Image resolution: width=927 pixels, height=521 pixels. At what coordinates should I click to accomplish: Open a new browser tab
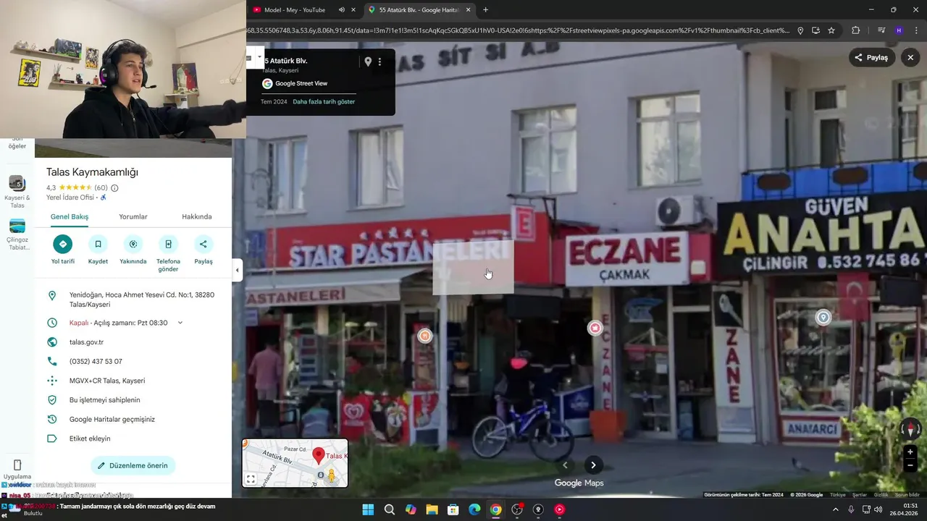tap(485, 10)
